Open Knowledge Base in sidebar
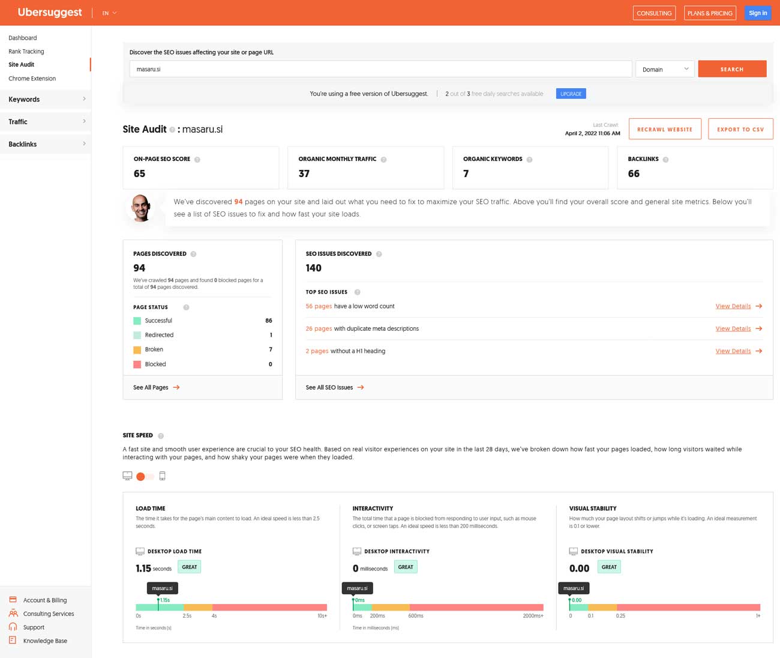This screenshot has width=780, height=658. tap(45, 641)
